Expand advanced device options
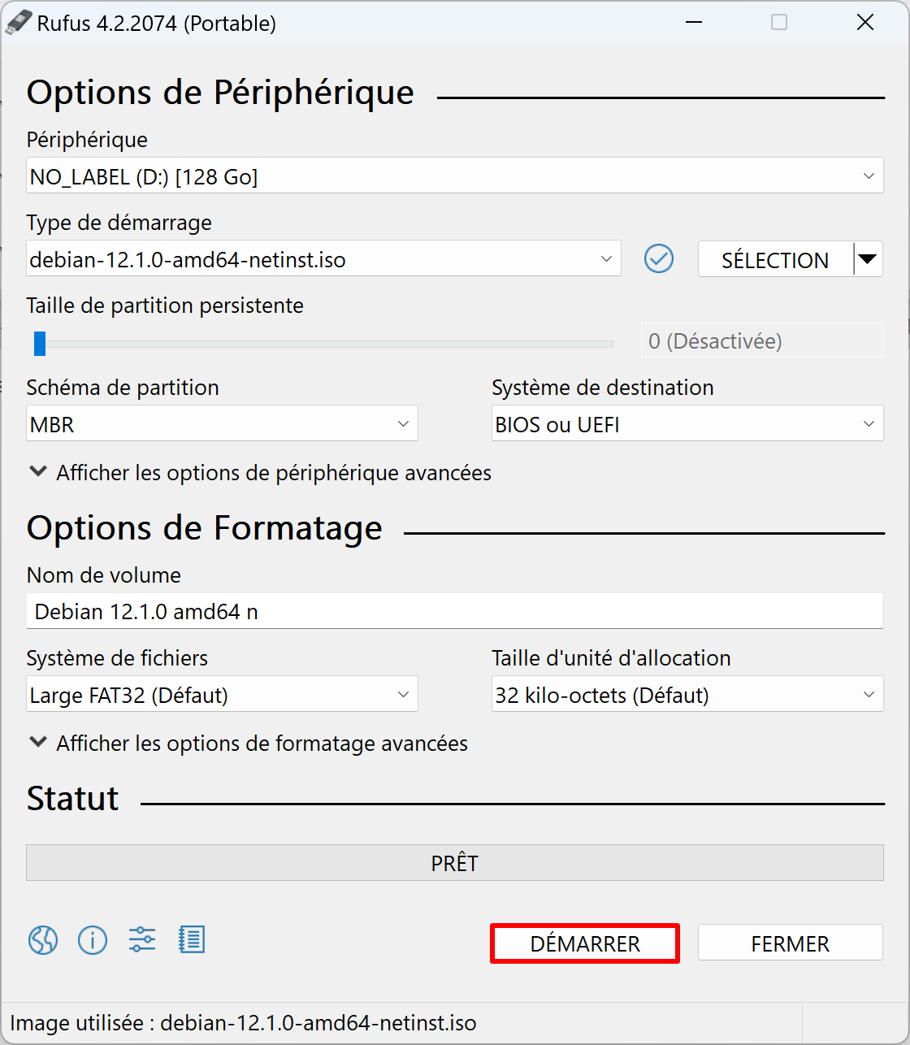 [260, 473]
